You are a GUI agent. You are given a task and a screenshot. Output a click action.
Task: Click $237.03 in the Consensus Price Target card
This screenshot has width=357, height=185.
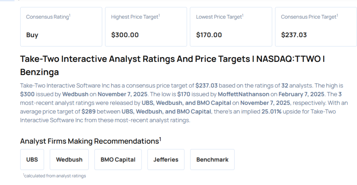pos(294,35)
